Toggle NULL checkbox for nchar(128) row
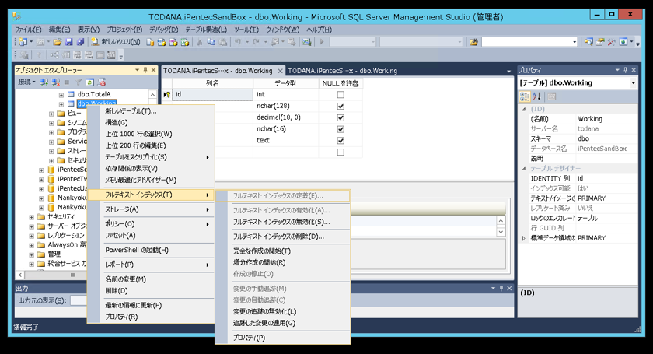 coord(340,106)
